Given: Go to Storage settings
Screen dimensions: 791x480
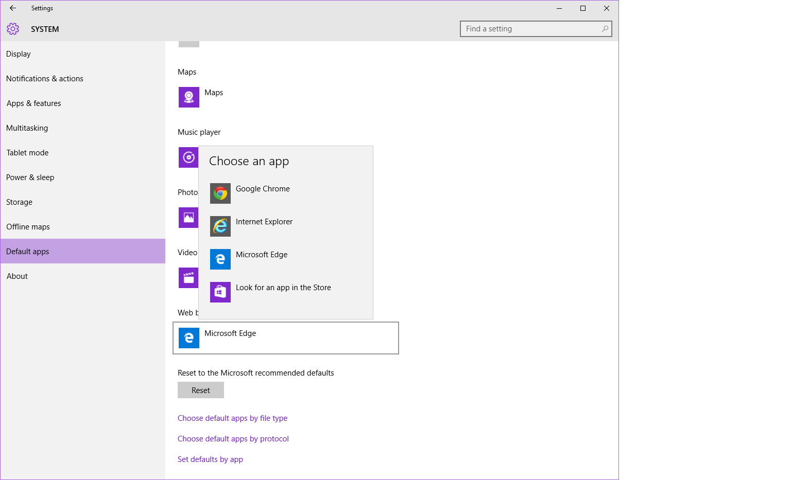Looking at the screenshot, I should (x=83, y=202).
